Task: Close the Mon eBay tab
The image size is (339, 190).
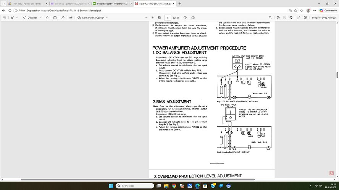Action: click(x=47, y=4)
